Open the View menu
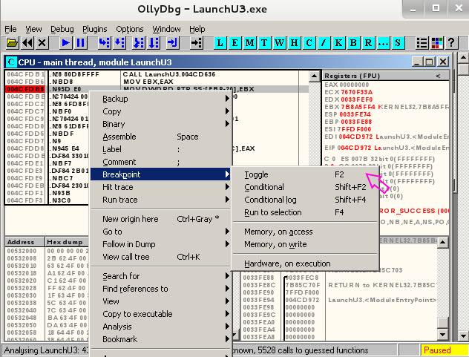 (x=33, y=29)
